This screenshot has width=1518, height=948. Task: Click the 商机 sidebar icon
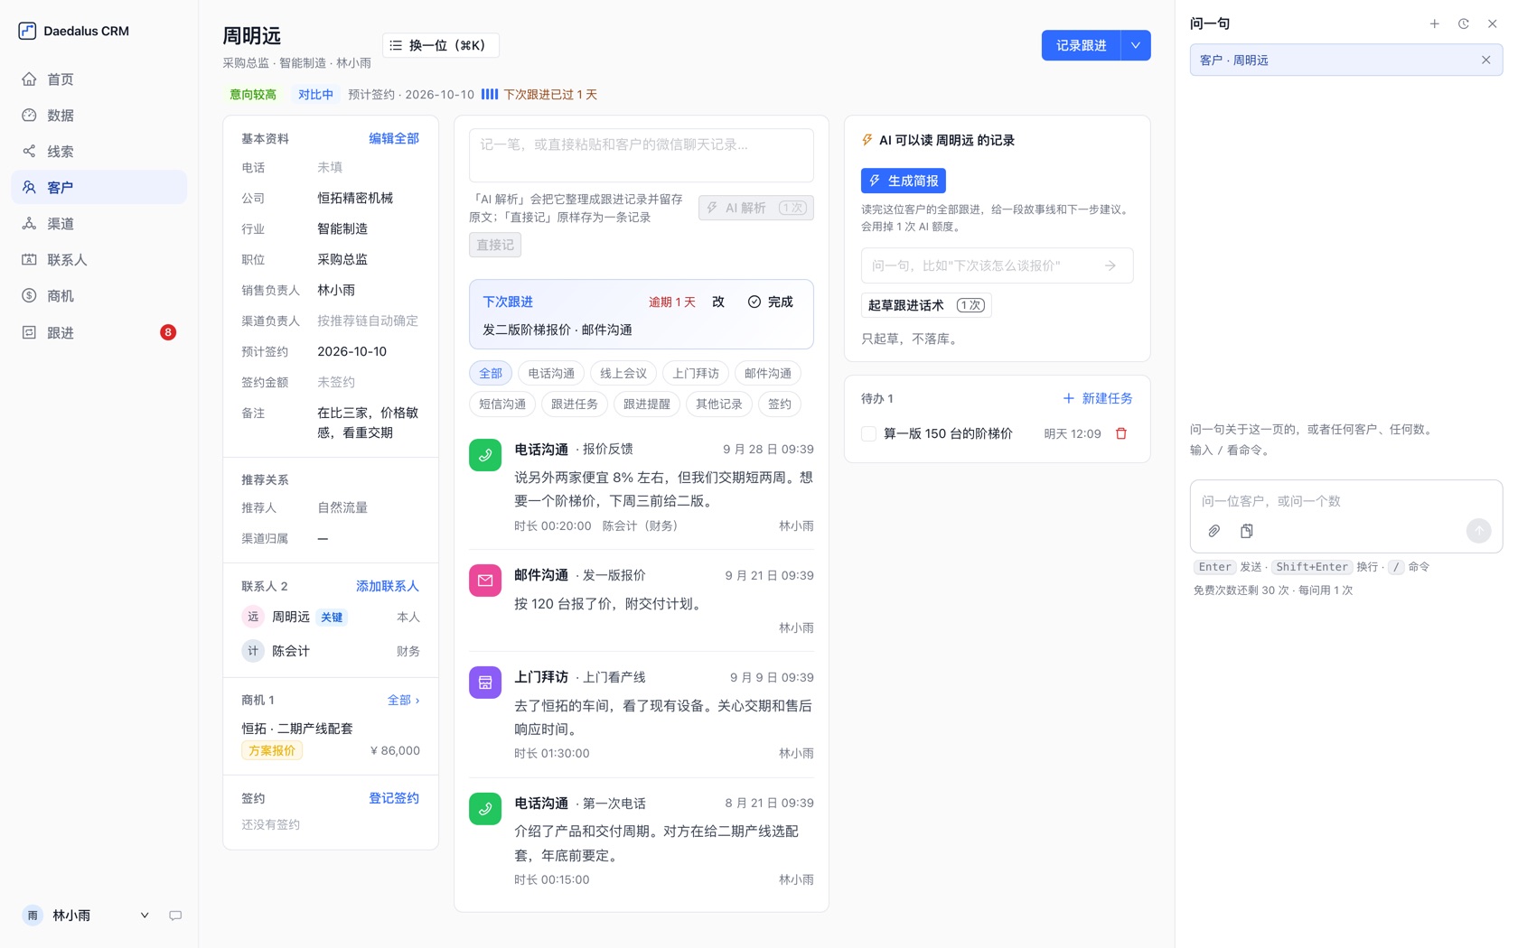point(29,296)
